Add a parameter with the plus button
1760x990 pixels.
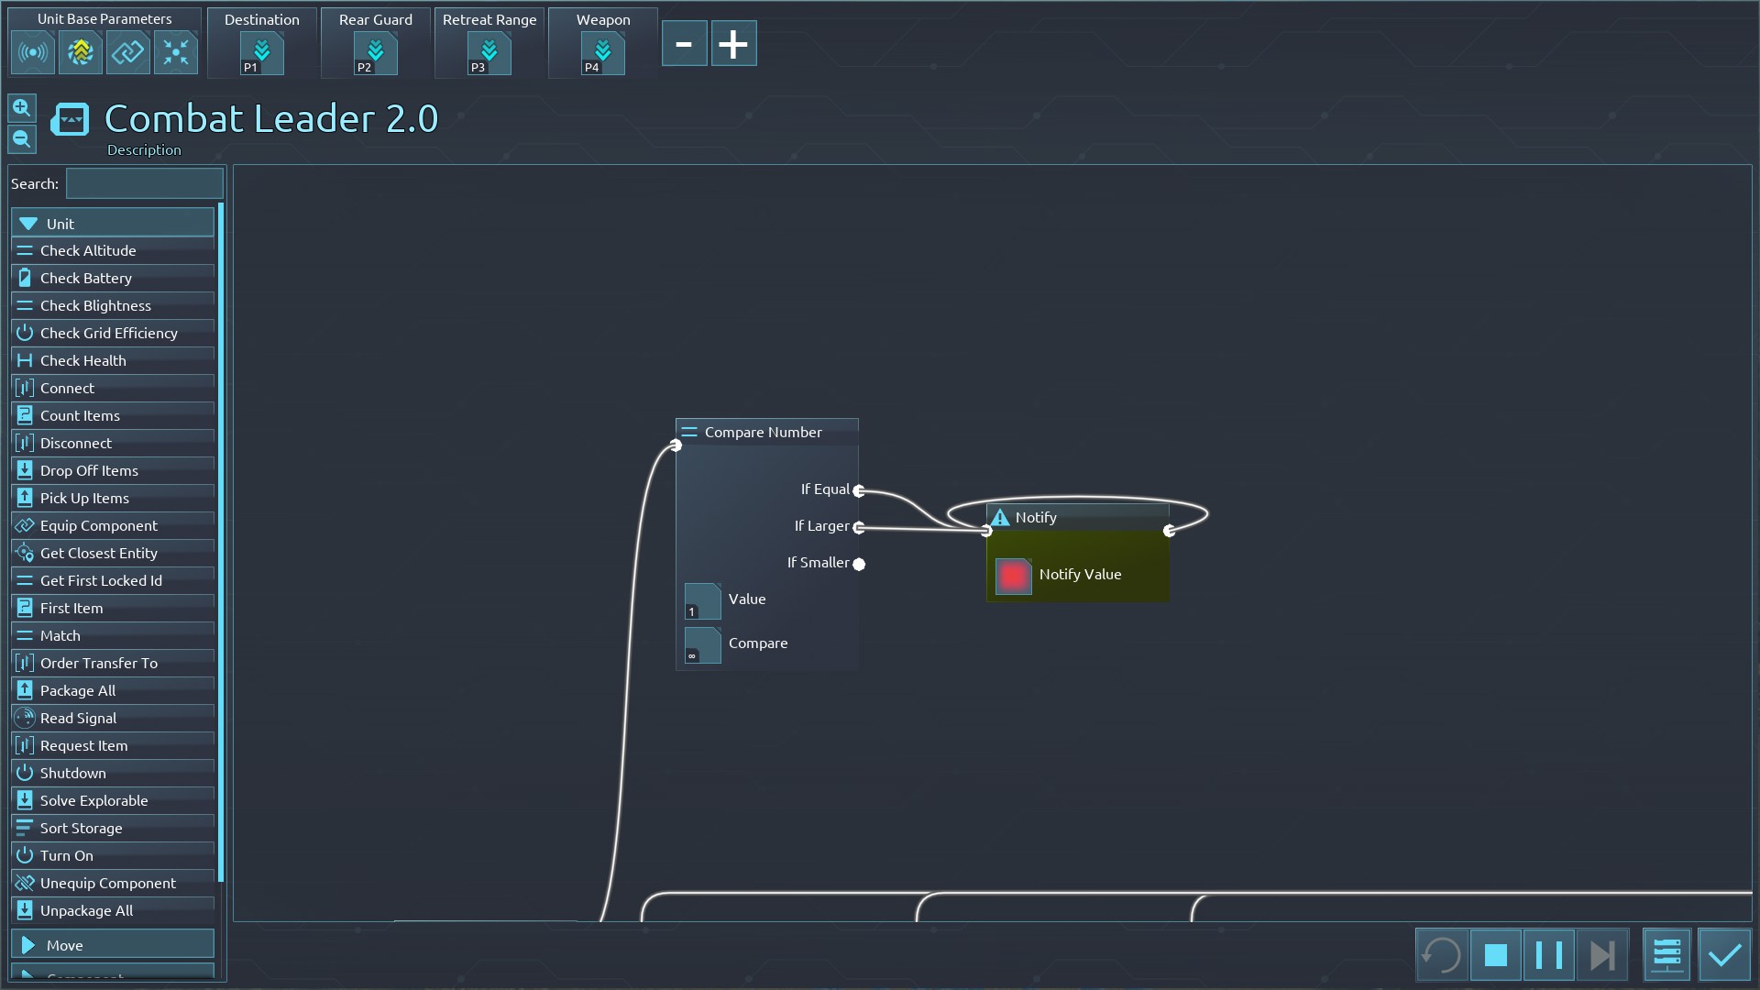733,44
